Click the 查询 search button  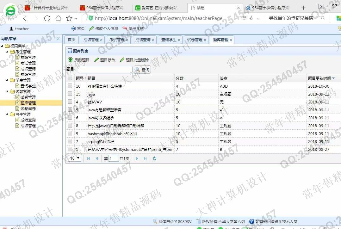coord(142,70)
